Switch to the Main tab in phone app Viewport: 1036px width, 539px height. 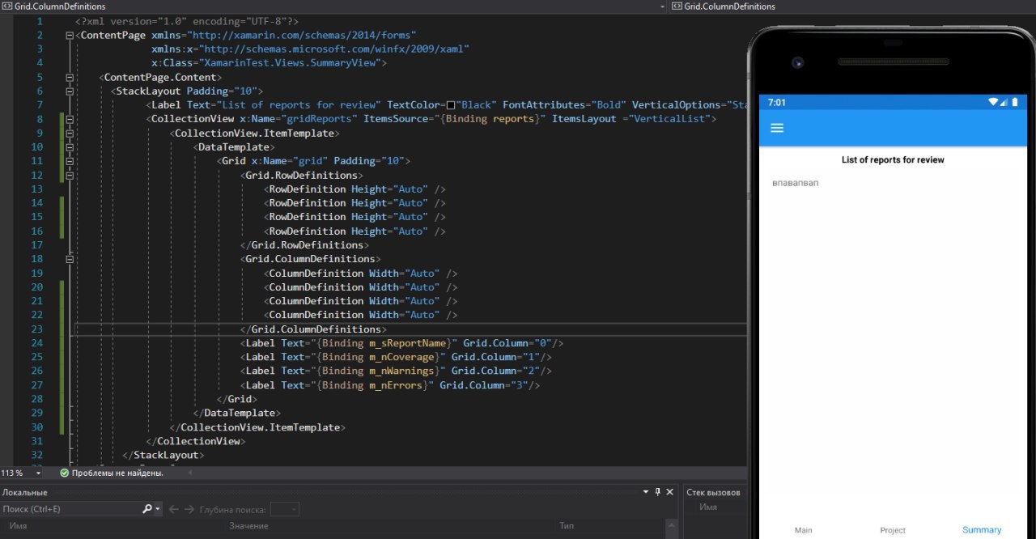(803, 530)
